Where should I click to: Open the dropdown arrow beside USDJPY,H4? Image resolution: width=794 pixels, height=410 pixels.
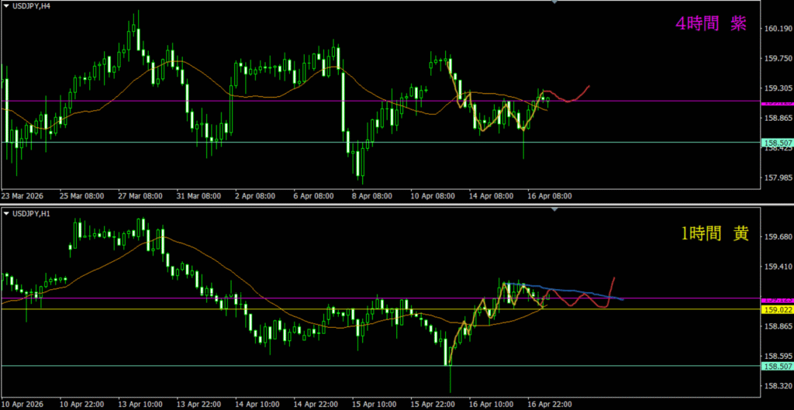coord(7,7)
